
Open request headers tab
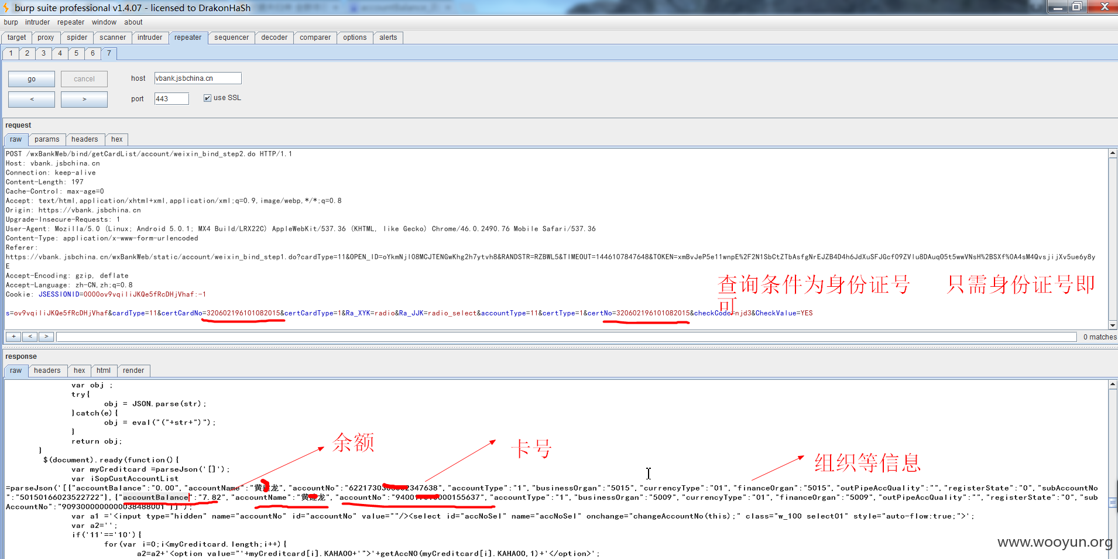tap(85, 139)
